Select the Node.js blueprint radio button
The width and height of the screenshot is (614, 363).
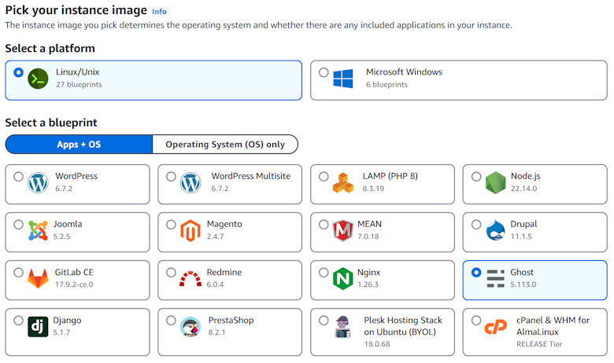(476, 177)
